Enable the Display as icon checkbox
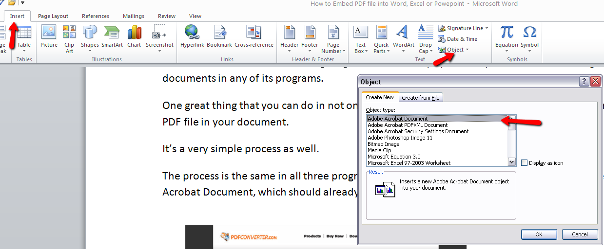The height and width of the screenshot is (249, 604). pyautogui.click(x=525, y=163)
